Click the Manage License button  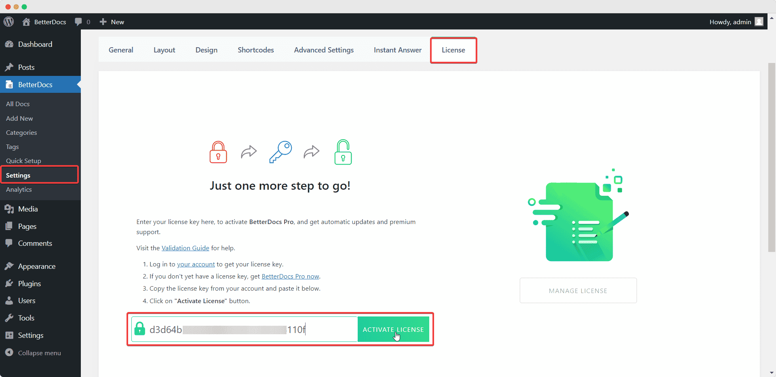pyautogui.click(x=578, y=291)
